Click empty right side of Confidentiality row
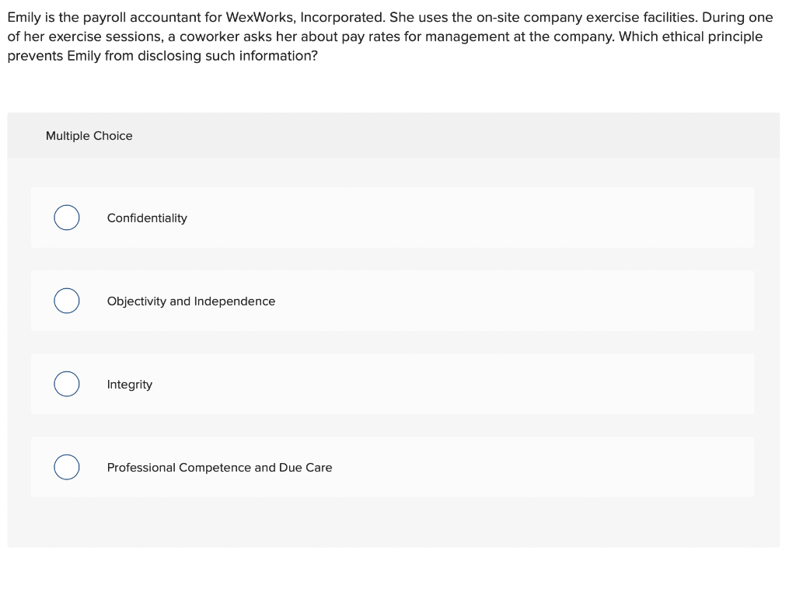Viewport: 796px width, 606px height. tap(508, 218)
